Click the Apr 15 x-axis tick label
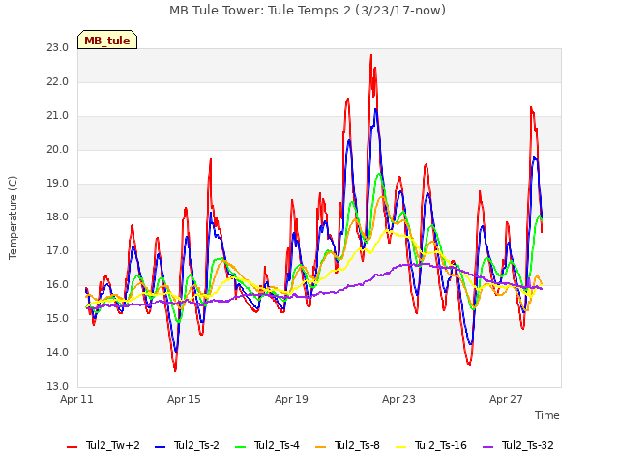 [x=184, y=399]
